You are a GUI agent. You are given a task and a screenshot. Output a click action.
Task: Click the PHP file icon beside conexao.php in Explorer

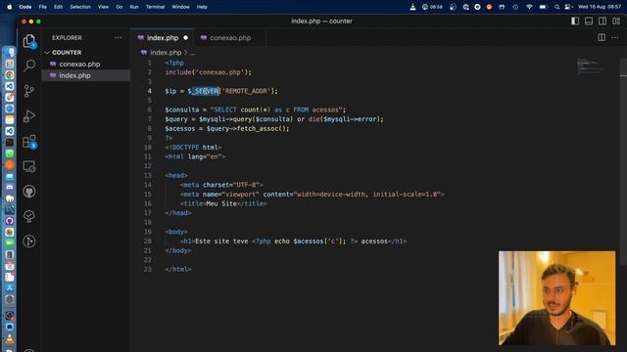pos(53,64)
